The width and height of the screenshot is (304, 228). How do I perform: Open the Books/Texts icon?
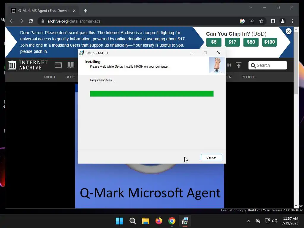pyautogui.click(x=71, y=65)
